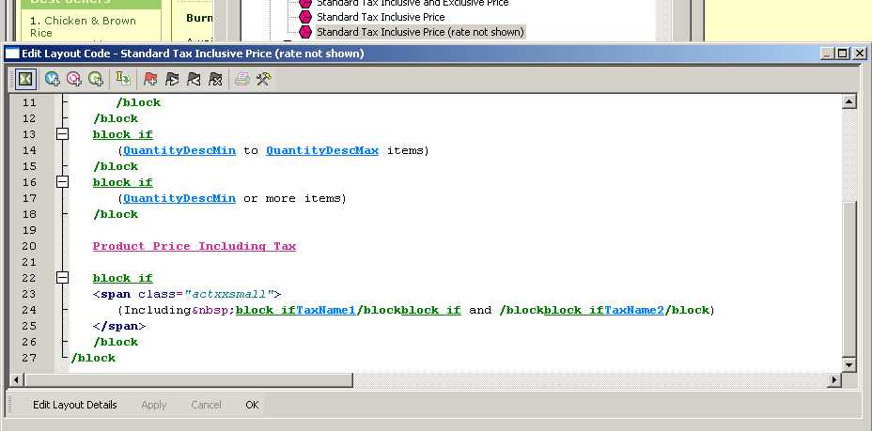Collapse the block if on line 22

63,278
